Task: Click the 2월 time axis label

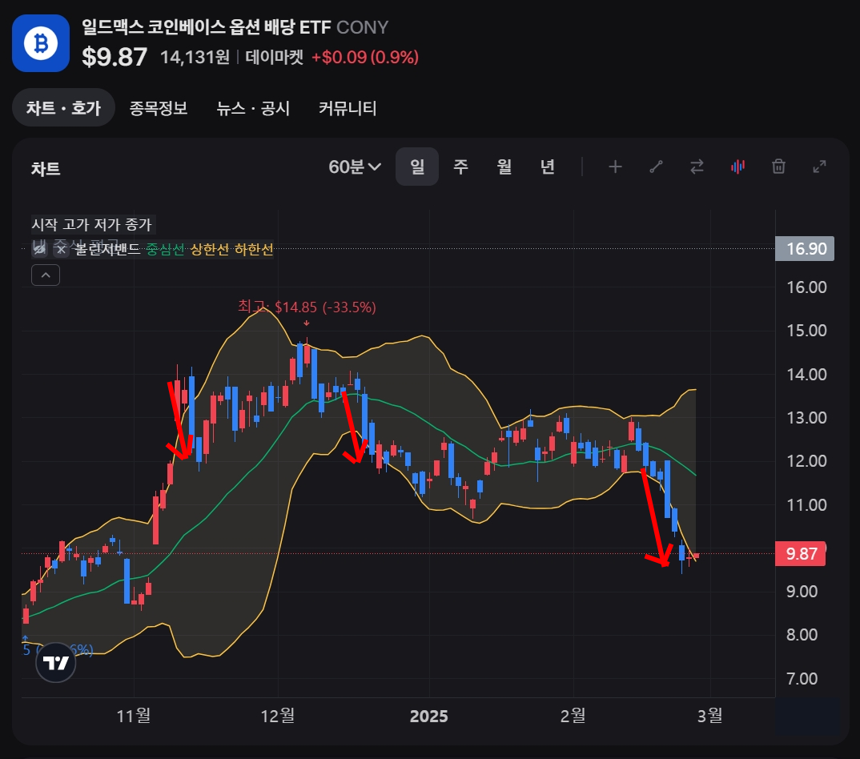Action: coord(573,716)
